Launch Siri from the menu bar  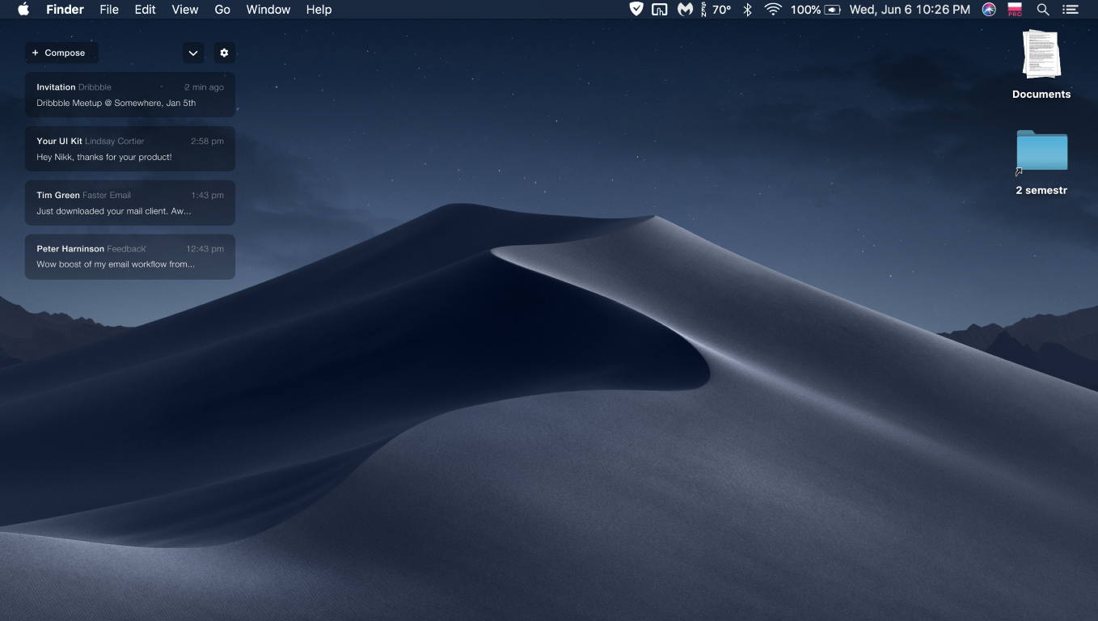(989, 10)
